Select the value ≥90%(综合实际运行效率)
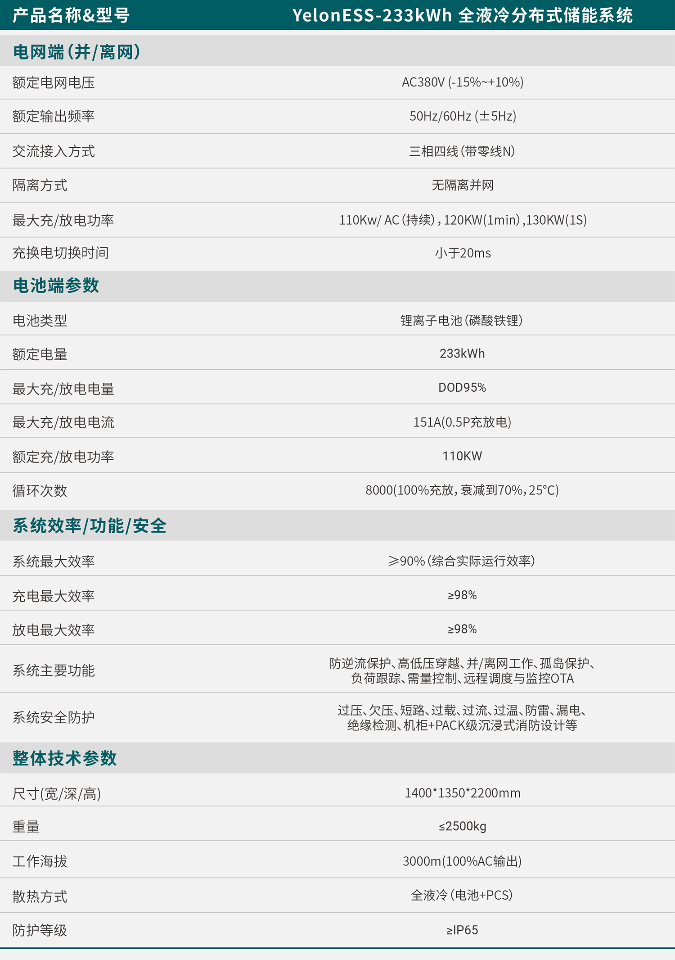Image resolution: width=675 pixels, height=960 pixels. (x=462, y=561)
